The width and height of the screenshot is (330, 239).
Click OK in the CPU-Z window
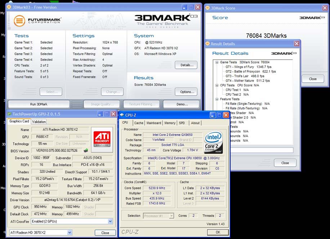(x=218, y=232)
